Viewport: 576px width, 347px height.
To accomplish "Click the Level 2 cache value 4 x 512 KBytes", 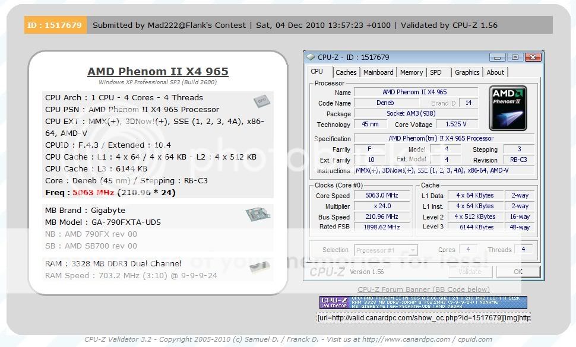I will coord(475,217).
